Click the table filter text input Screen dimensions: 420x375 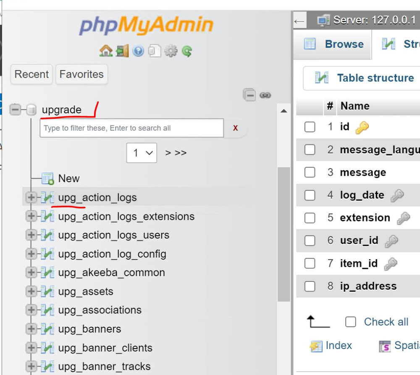[131, 128]
